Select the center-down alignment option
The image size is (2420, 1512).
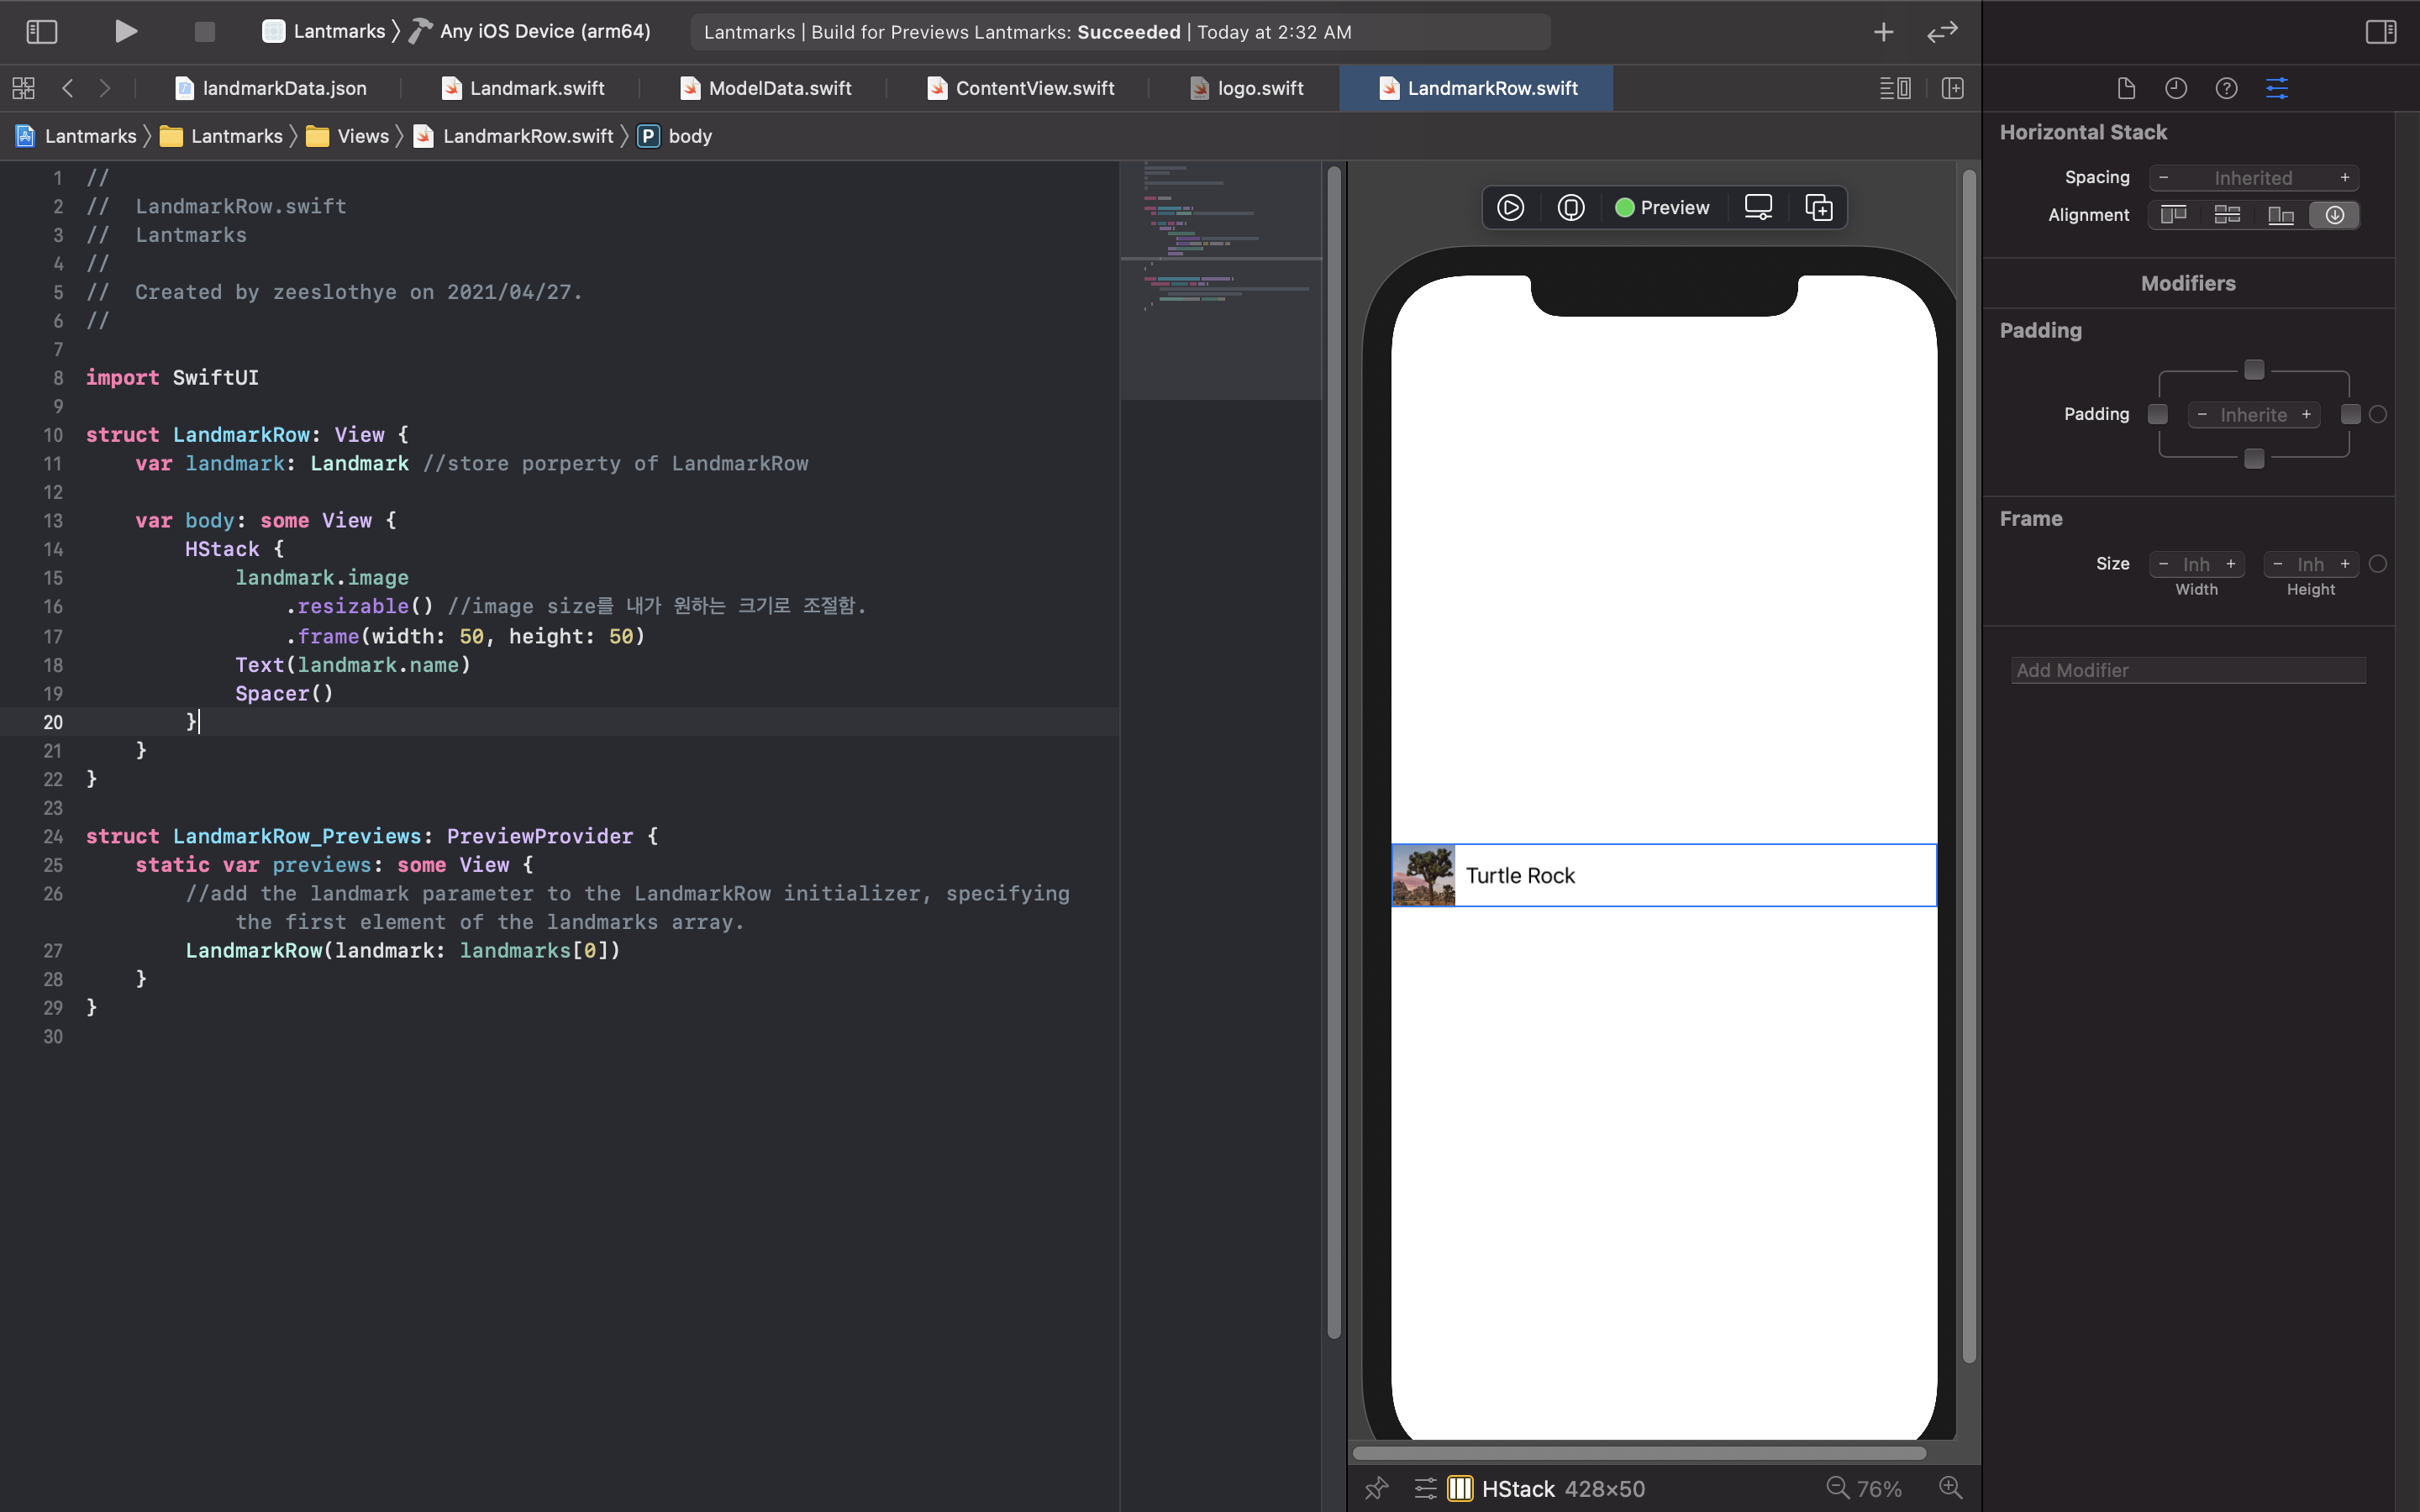2334,215
